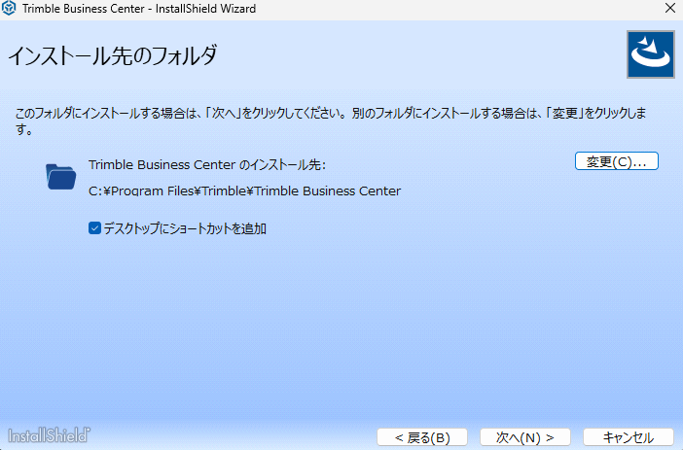Click the インストール先のフォルダ heading
The image size is (683, 450).
(x=112, y=55)
